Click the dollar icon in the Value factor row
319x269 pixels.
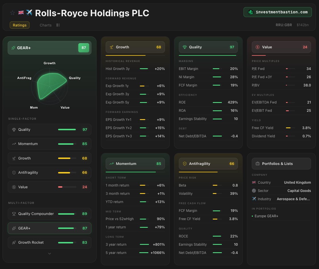point(14,187)
